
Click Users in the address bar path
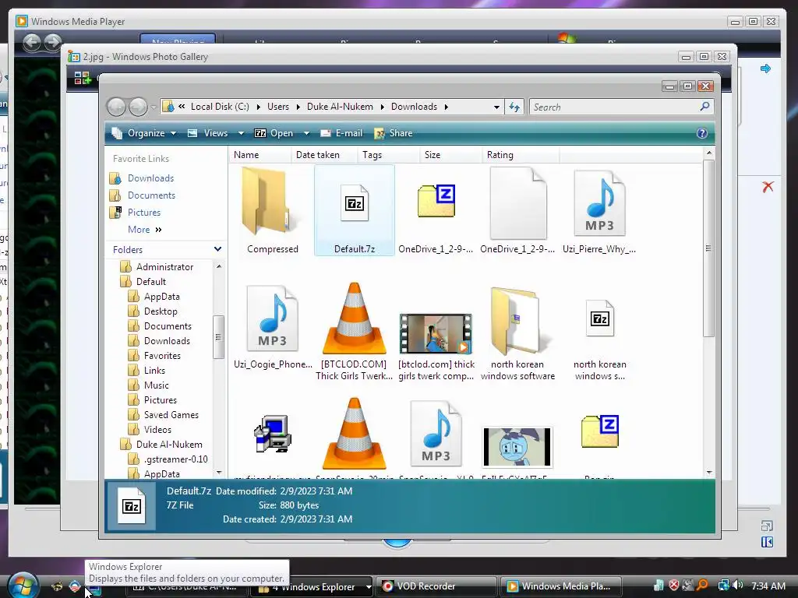pos(278,107)
